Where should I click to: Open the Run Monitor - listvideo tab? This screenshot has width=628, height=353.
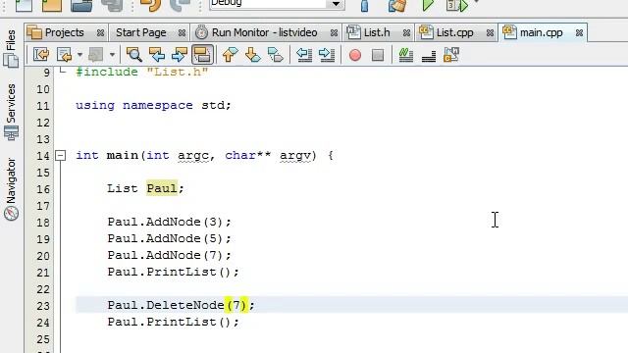tap(264, 32)
